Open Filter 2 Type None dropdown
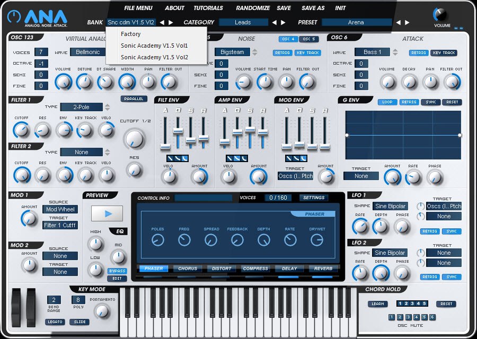Image resolution: width=477 pixels, height=339 pixels. point(82,152)
